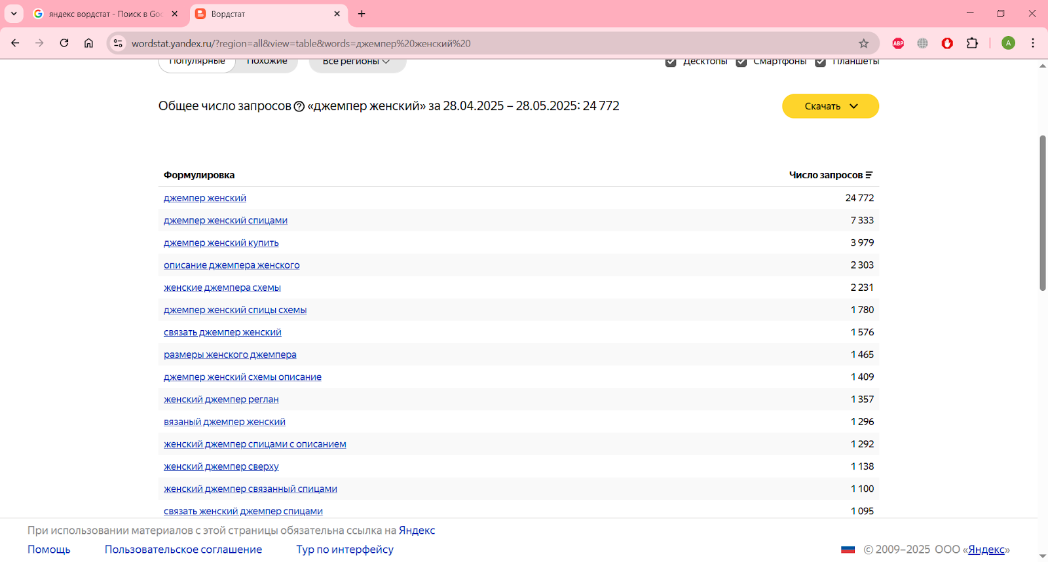Reload the Wordstat page

pos(64,43)
